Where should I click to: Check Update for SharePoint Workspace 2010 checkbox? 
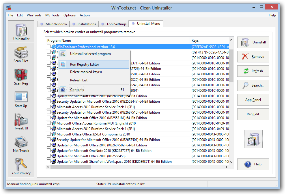(48, 161)
